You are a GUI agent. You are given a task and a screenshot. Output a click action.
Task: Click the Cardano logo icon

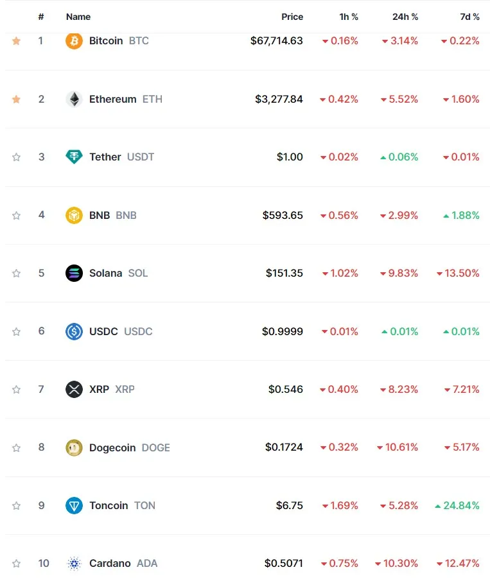pos(74,564)
